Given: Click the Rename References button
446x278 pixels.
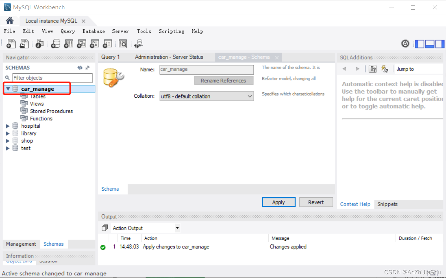Looking at the screenshot, I should pyautogui.click(x=224, y=80).
